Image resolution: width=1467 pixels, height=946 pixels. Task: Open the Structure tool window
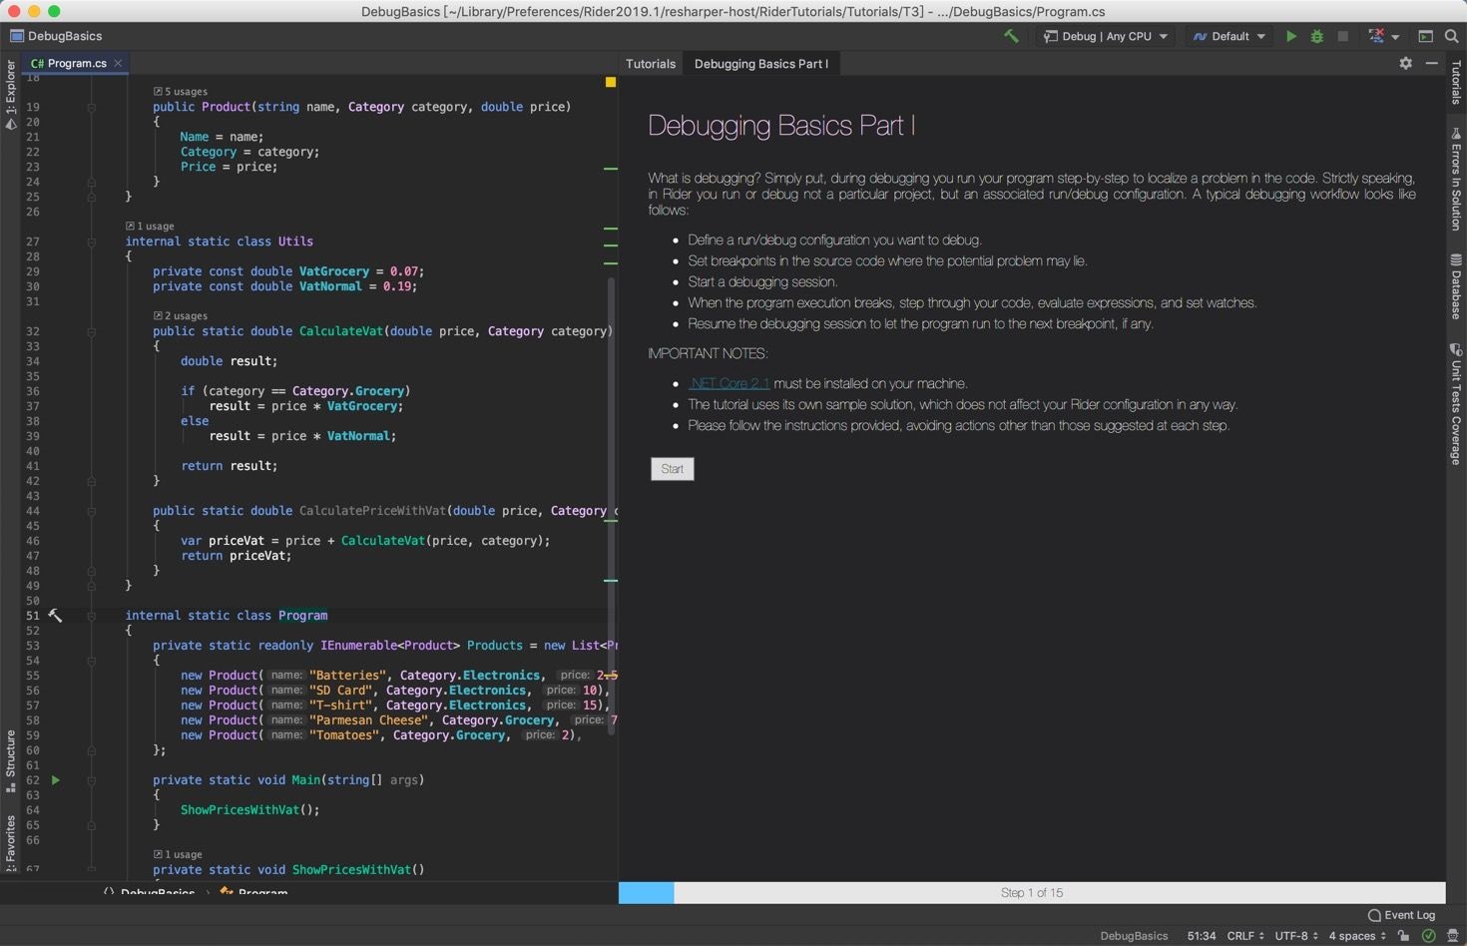[11, 761]
